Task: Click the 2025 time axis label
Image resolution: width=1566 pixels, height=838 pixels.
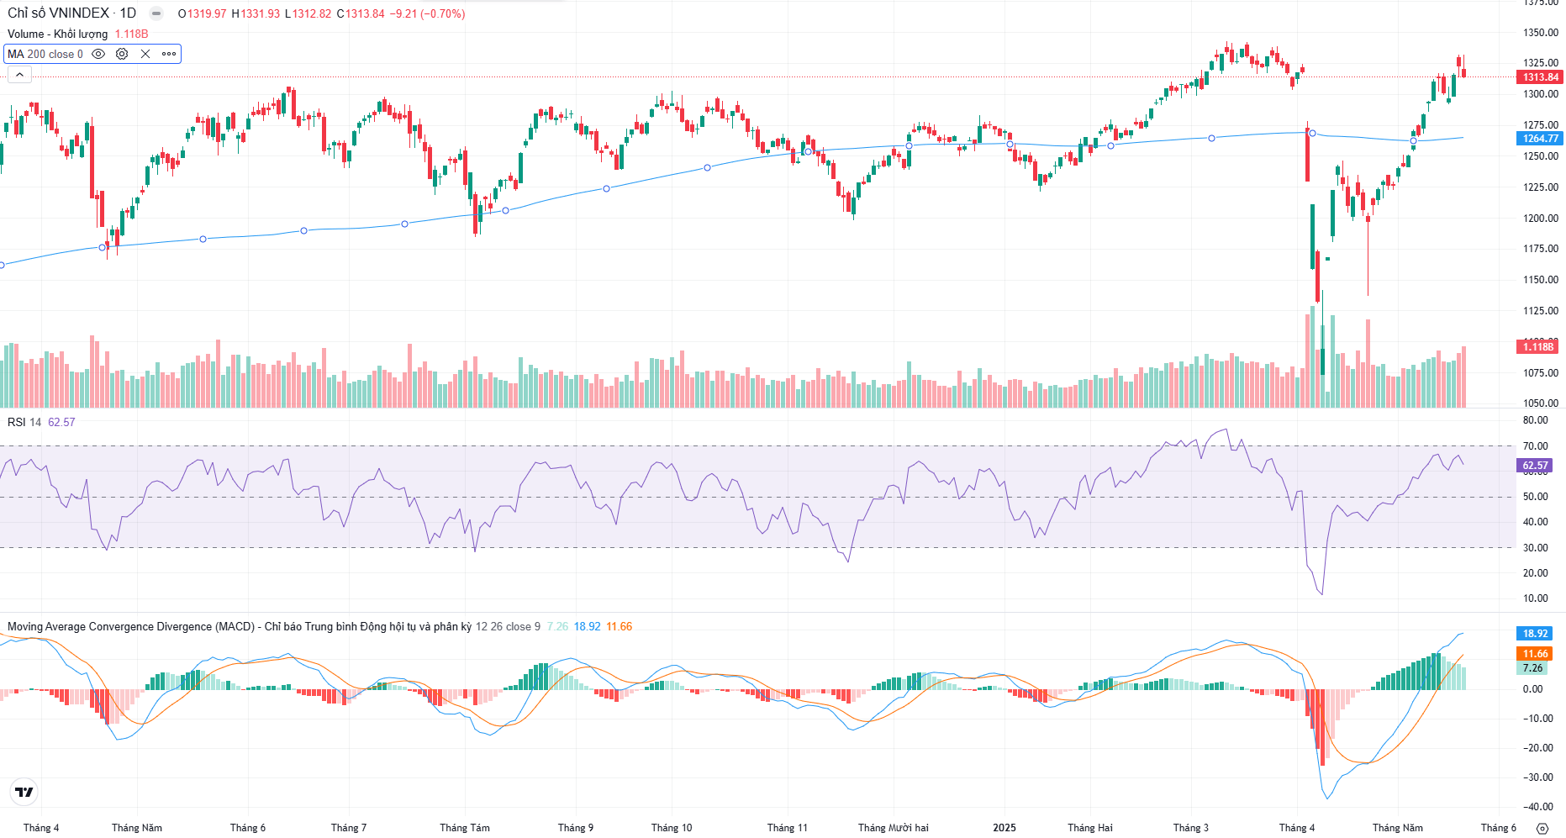Action: click(x=1004, y=828)
